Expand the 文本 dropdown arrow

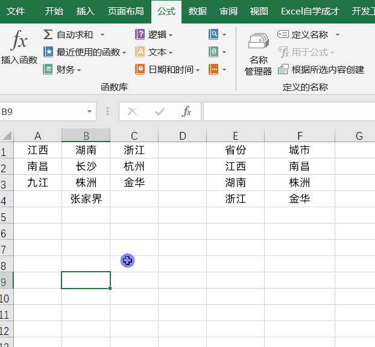pyautogui.click(x=170, y=53)
